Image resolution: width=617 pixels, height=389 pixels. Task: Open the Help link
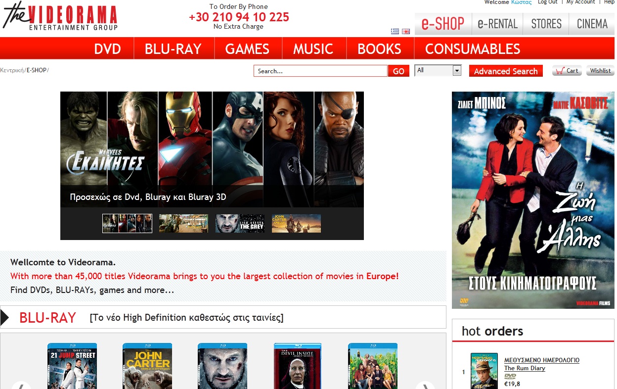coord(609,2)
